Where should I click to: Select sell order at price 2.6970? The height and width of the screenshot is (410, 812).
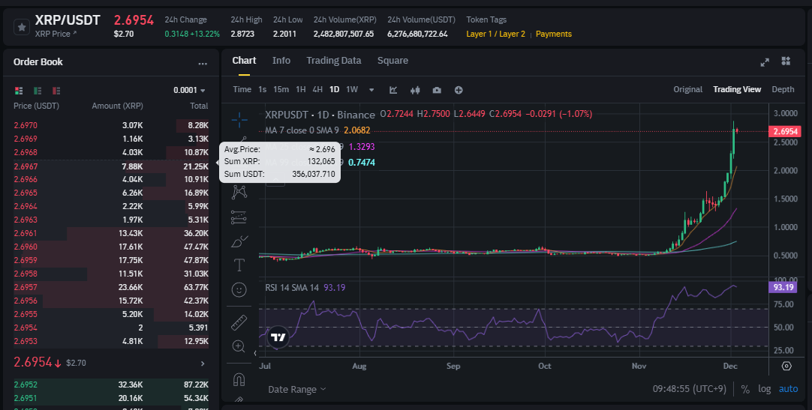(111, 125)
